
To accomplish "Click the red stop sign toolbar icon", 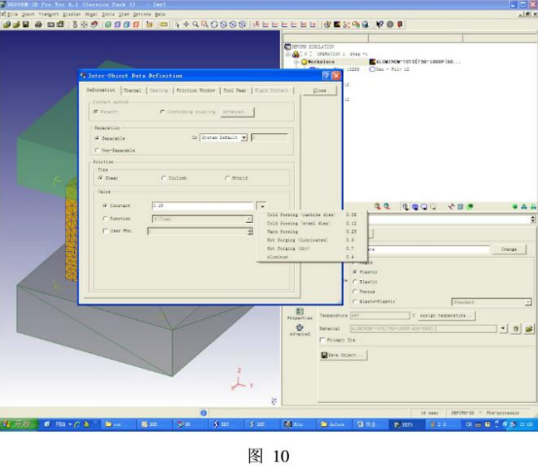I will point(400,24).
